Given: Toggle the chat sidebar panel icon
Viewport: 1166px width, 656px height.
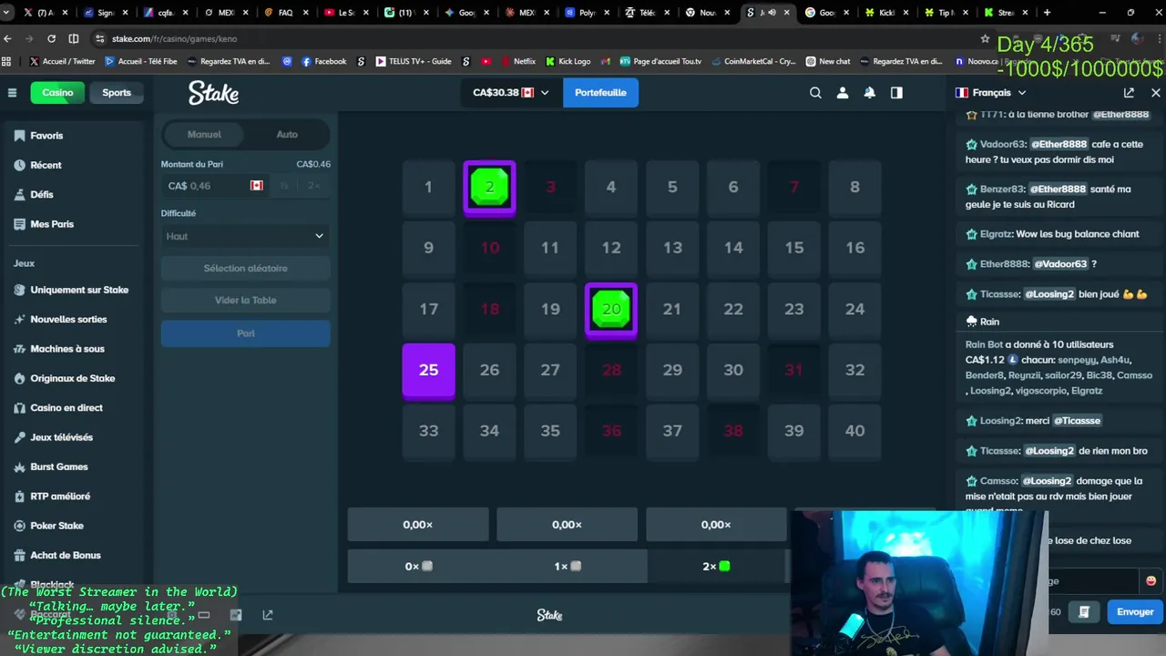Looking at the screenshot, I should point(896,92).
